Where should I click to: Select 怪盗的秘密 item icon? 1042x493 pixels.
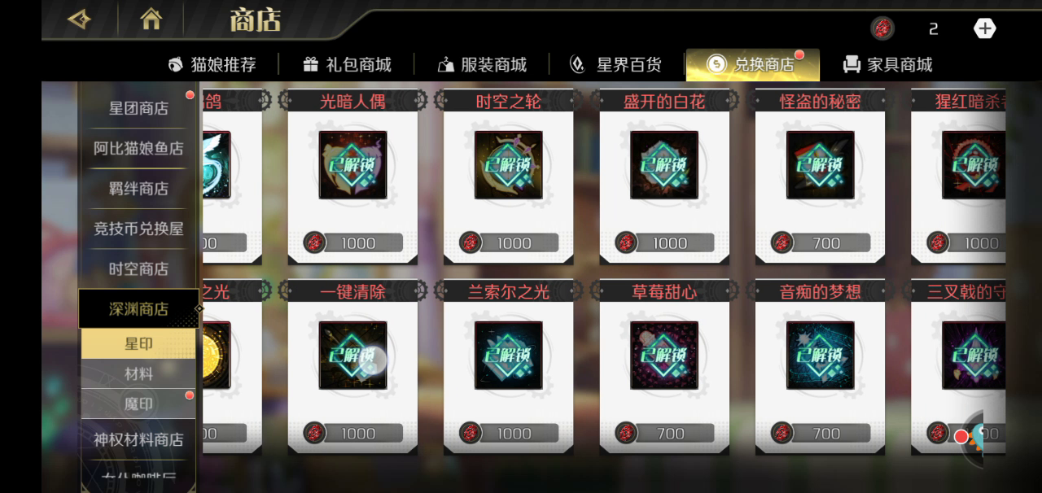click(x=821, y=165)
